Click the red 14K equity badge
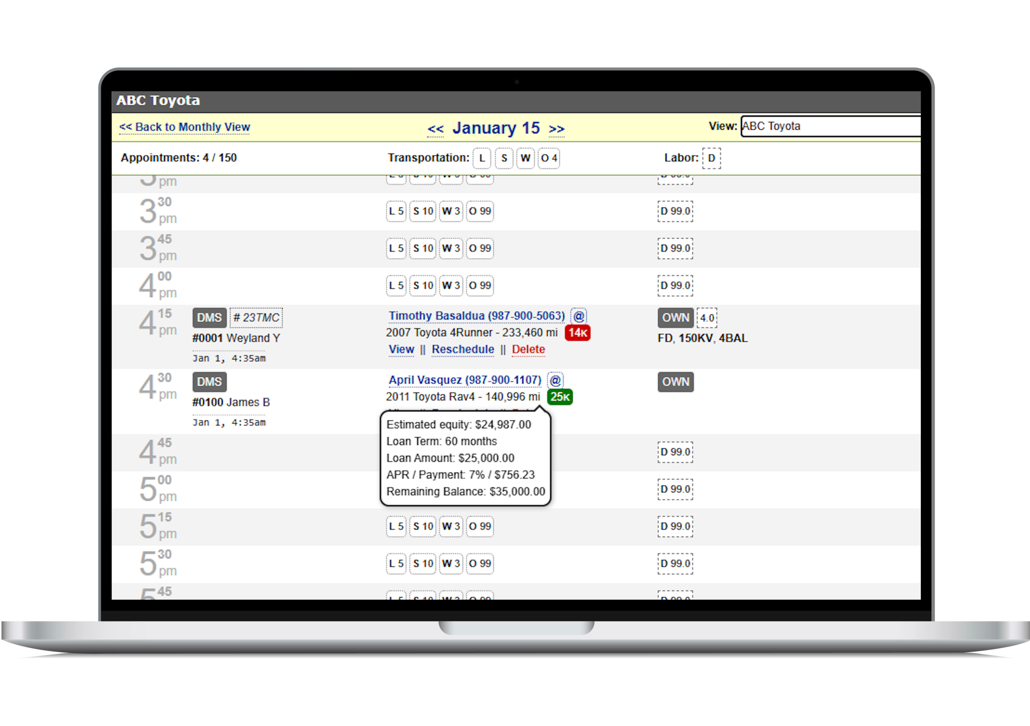This screenshot has height=726, width=1030. pyautogui.click(x=577, y=333)
